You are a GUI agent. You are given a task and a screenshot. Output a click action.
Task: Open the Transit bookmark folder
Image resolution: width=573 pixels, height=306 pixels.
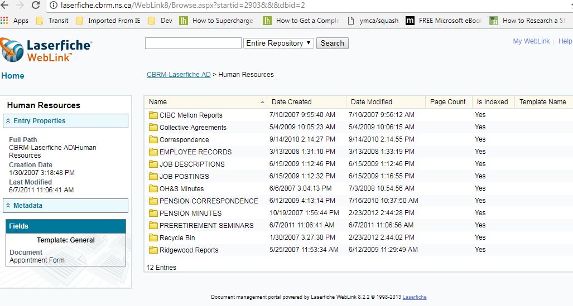pyautogui.click(x=58, y=21)
